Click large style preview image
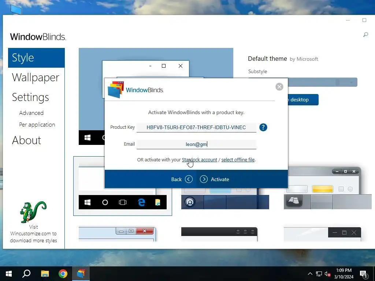The width and height of the screenshot is (375, 281). (x=156, y=63)
